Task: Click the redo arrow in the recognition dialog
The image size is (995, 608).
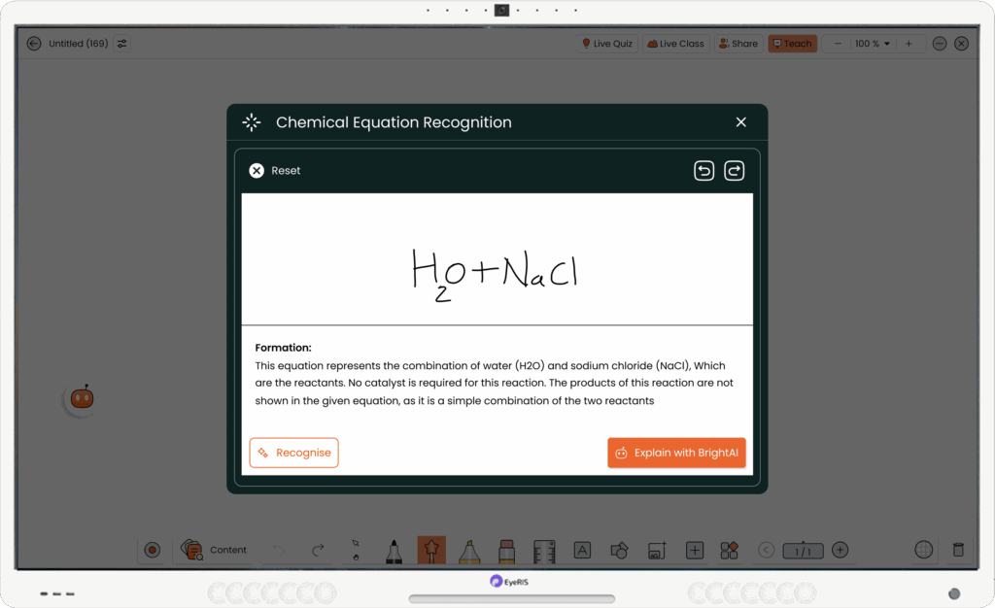Action: (x=735, y=171)
